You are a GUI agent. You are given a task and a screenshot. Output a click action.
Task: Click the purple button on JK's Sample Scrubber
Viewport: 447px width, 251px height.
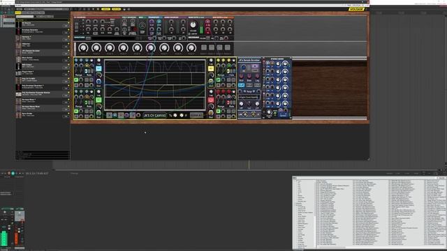coord(255,66)
